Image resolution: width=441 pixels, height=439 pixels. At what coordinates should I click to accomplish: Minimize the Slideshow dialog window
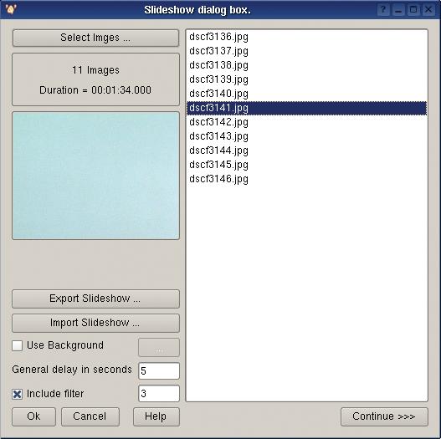(x=398, y=10)
